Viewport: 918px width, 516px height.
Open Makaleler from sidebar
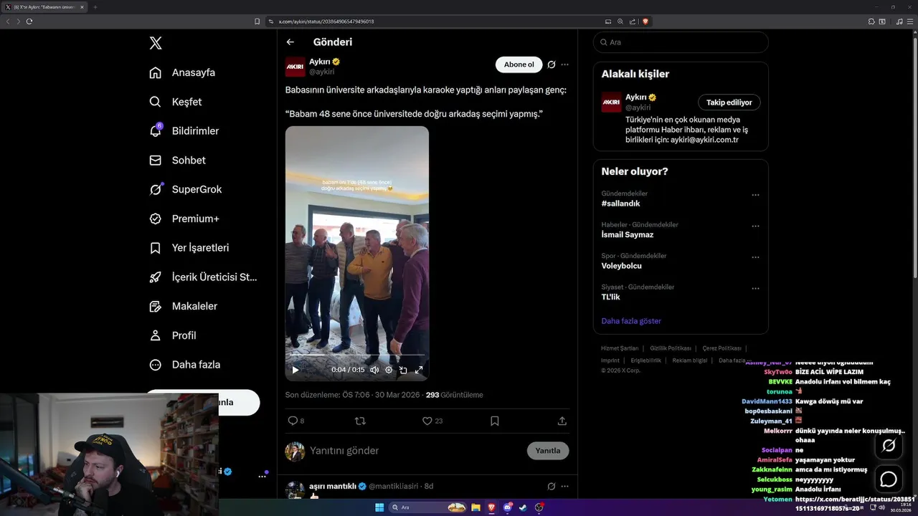[x=184, y=306]
